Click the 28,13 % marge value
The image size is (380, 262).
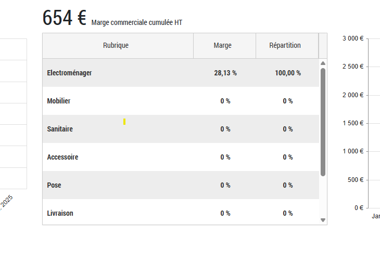pyautogui.click(x=225, y=73)
